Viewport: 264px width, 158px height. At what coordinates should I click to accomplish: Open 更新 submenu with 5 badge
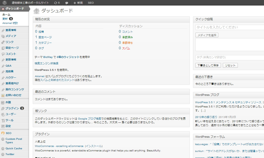[x=8, y=19]
